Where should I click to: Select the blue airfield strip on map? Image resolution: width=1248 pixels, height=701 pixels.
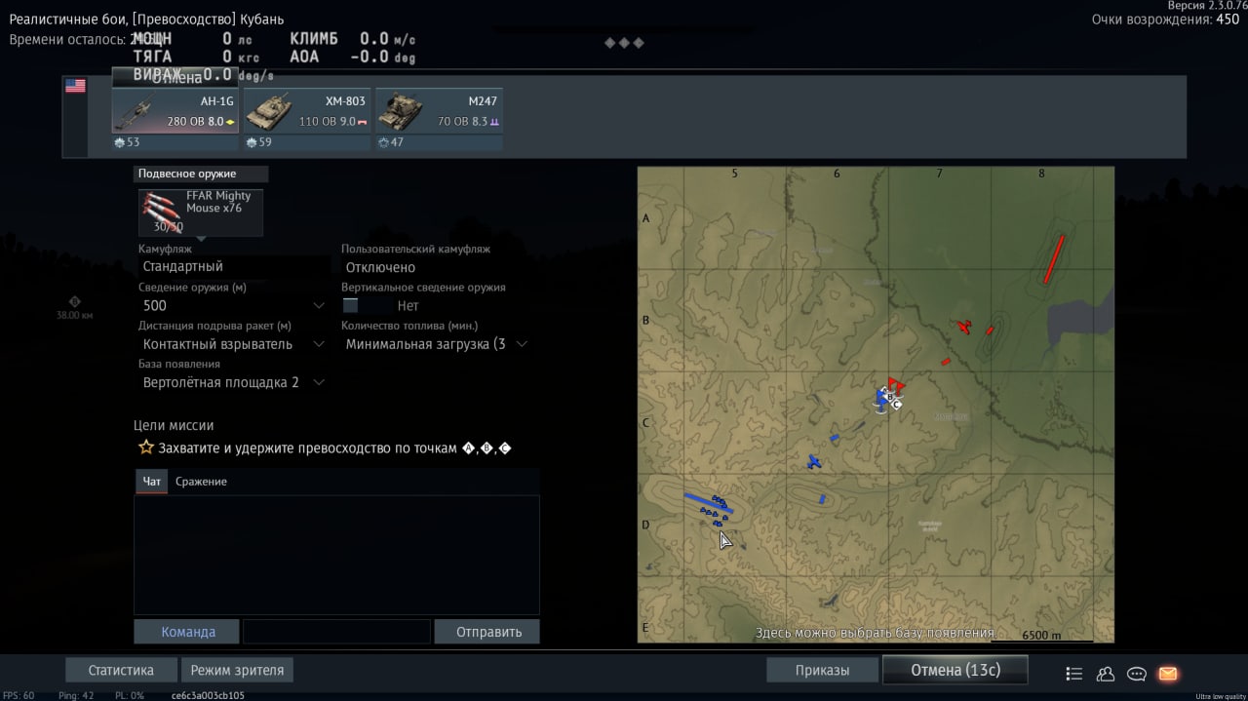[708, 504]
